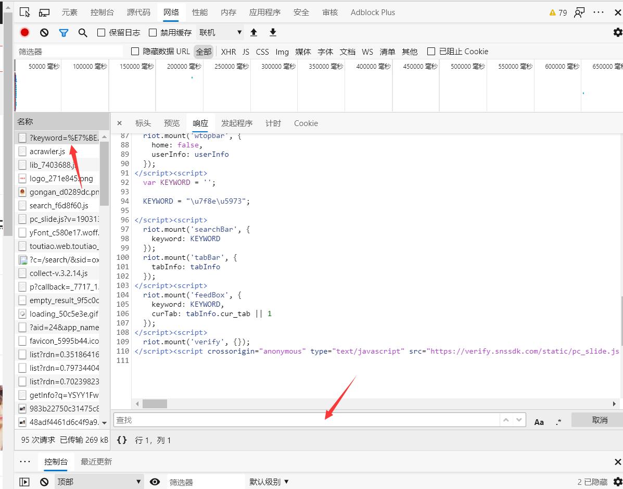The height and width of the screenshot is (489, 623).
Task: Select the XHR filter type button
Action: 228,52
